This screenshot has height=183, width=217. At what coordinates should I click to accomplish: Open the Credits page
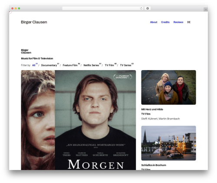point(165,22)
